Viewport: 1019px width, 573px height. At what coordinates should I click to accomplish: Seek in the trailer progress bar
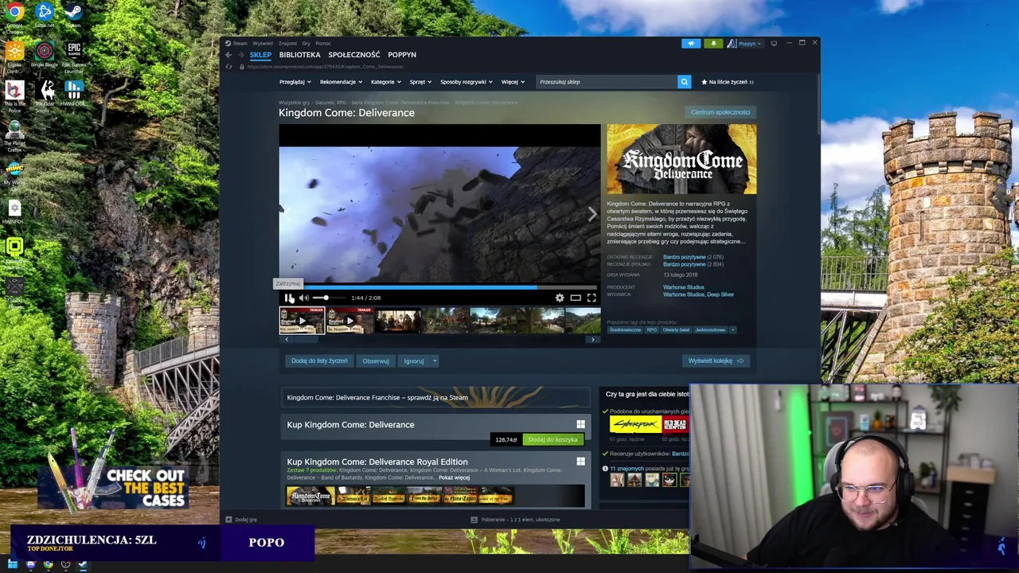[x=439, y=287]
